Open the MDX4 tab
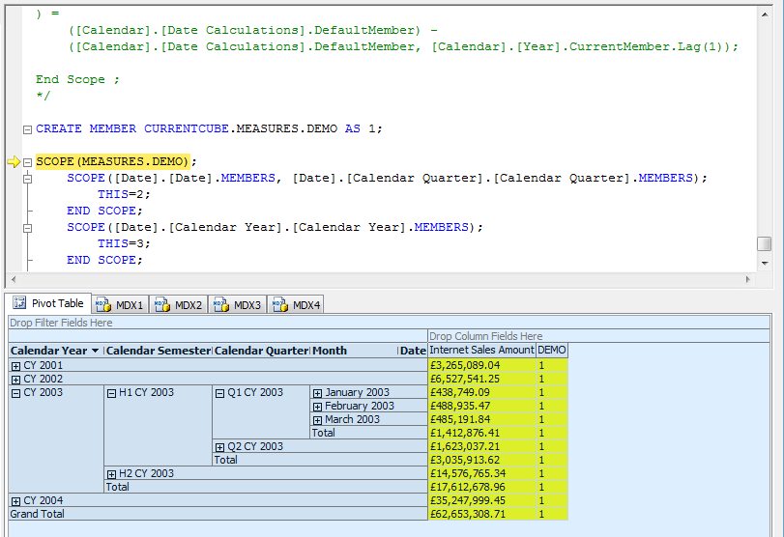 point(296,304)
